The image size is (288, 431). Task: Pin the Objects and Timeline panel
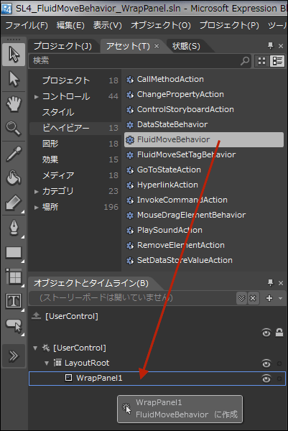pos(271,282)
